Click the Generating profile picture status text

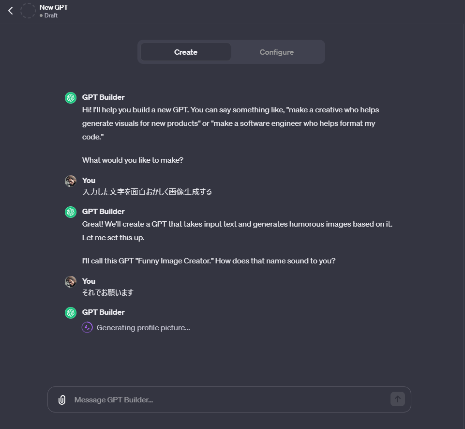(143, 327)
